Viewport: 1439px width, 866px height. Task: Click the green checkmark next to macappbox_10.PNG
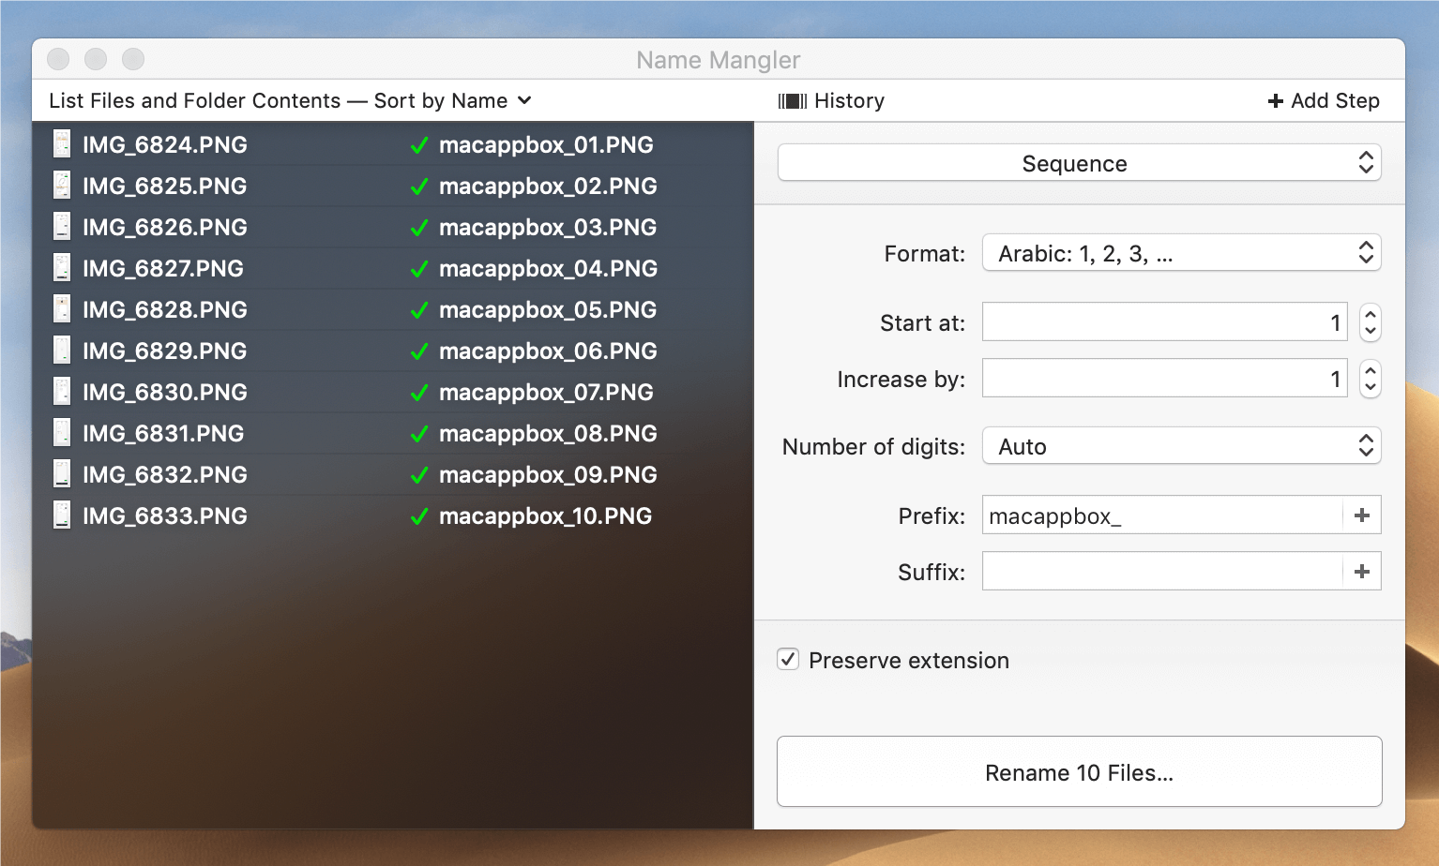click(x=419, y=515)
